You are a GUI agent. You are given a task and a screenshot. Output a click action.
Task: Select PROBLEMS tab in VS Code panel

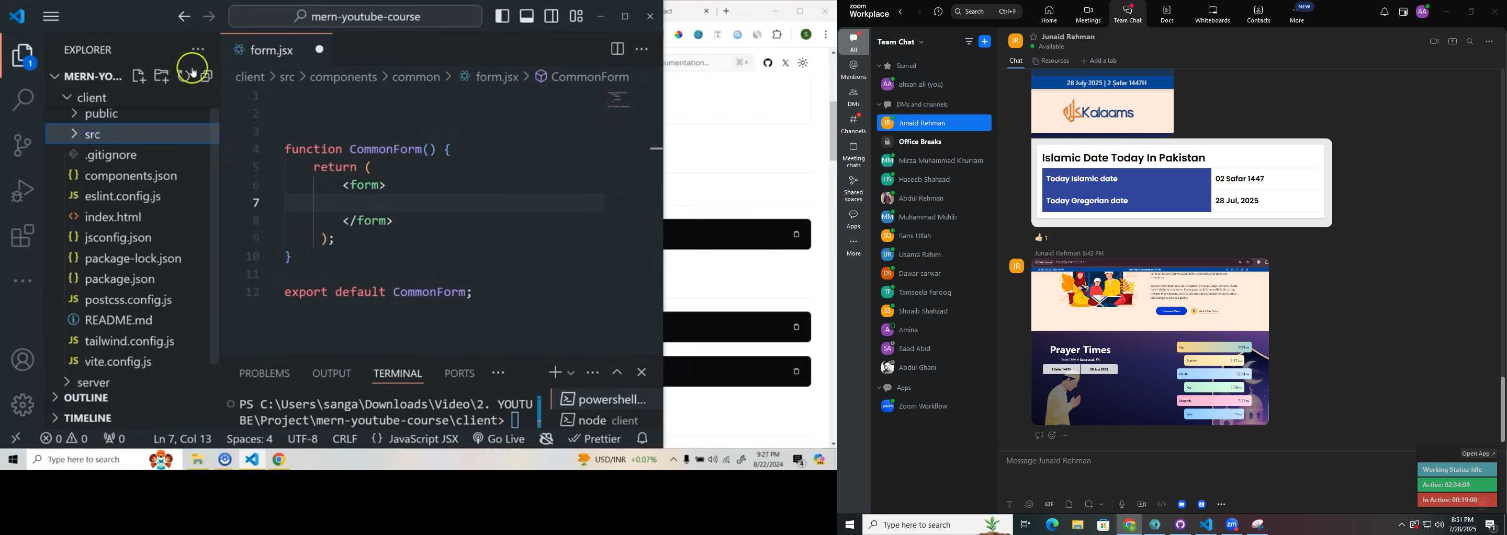(264, 373)
